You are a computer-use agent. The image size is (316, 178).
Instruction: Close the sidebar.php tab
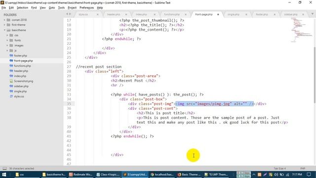tap(303, 14)
